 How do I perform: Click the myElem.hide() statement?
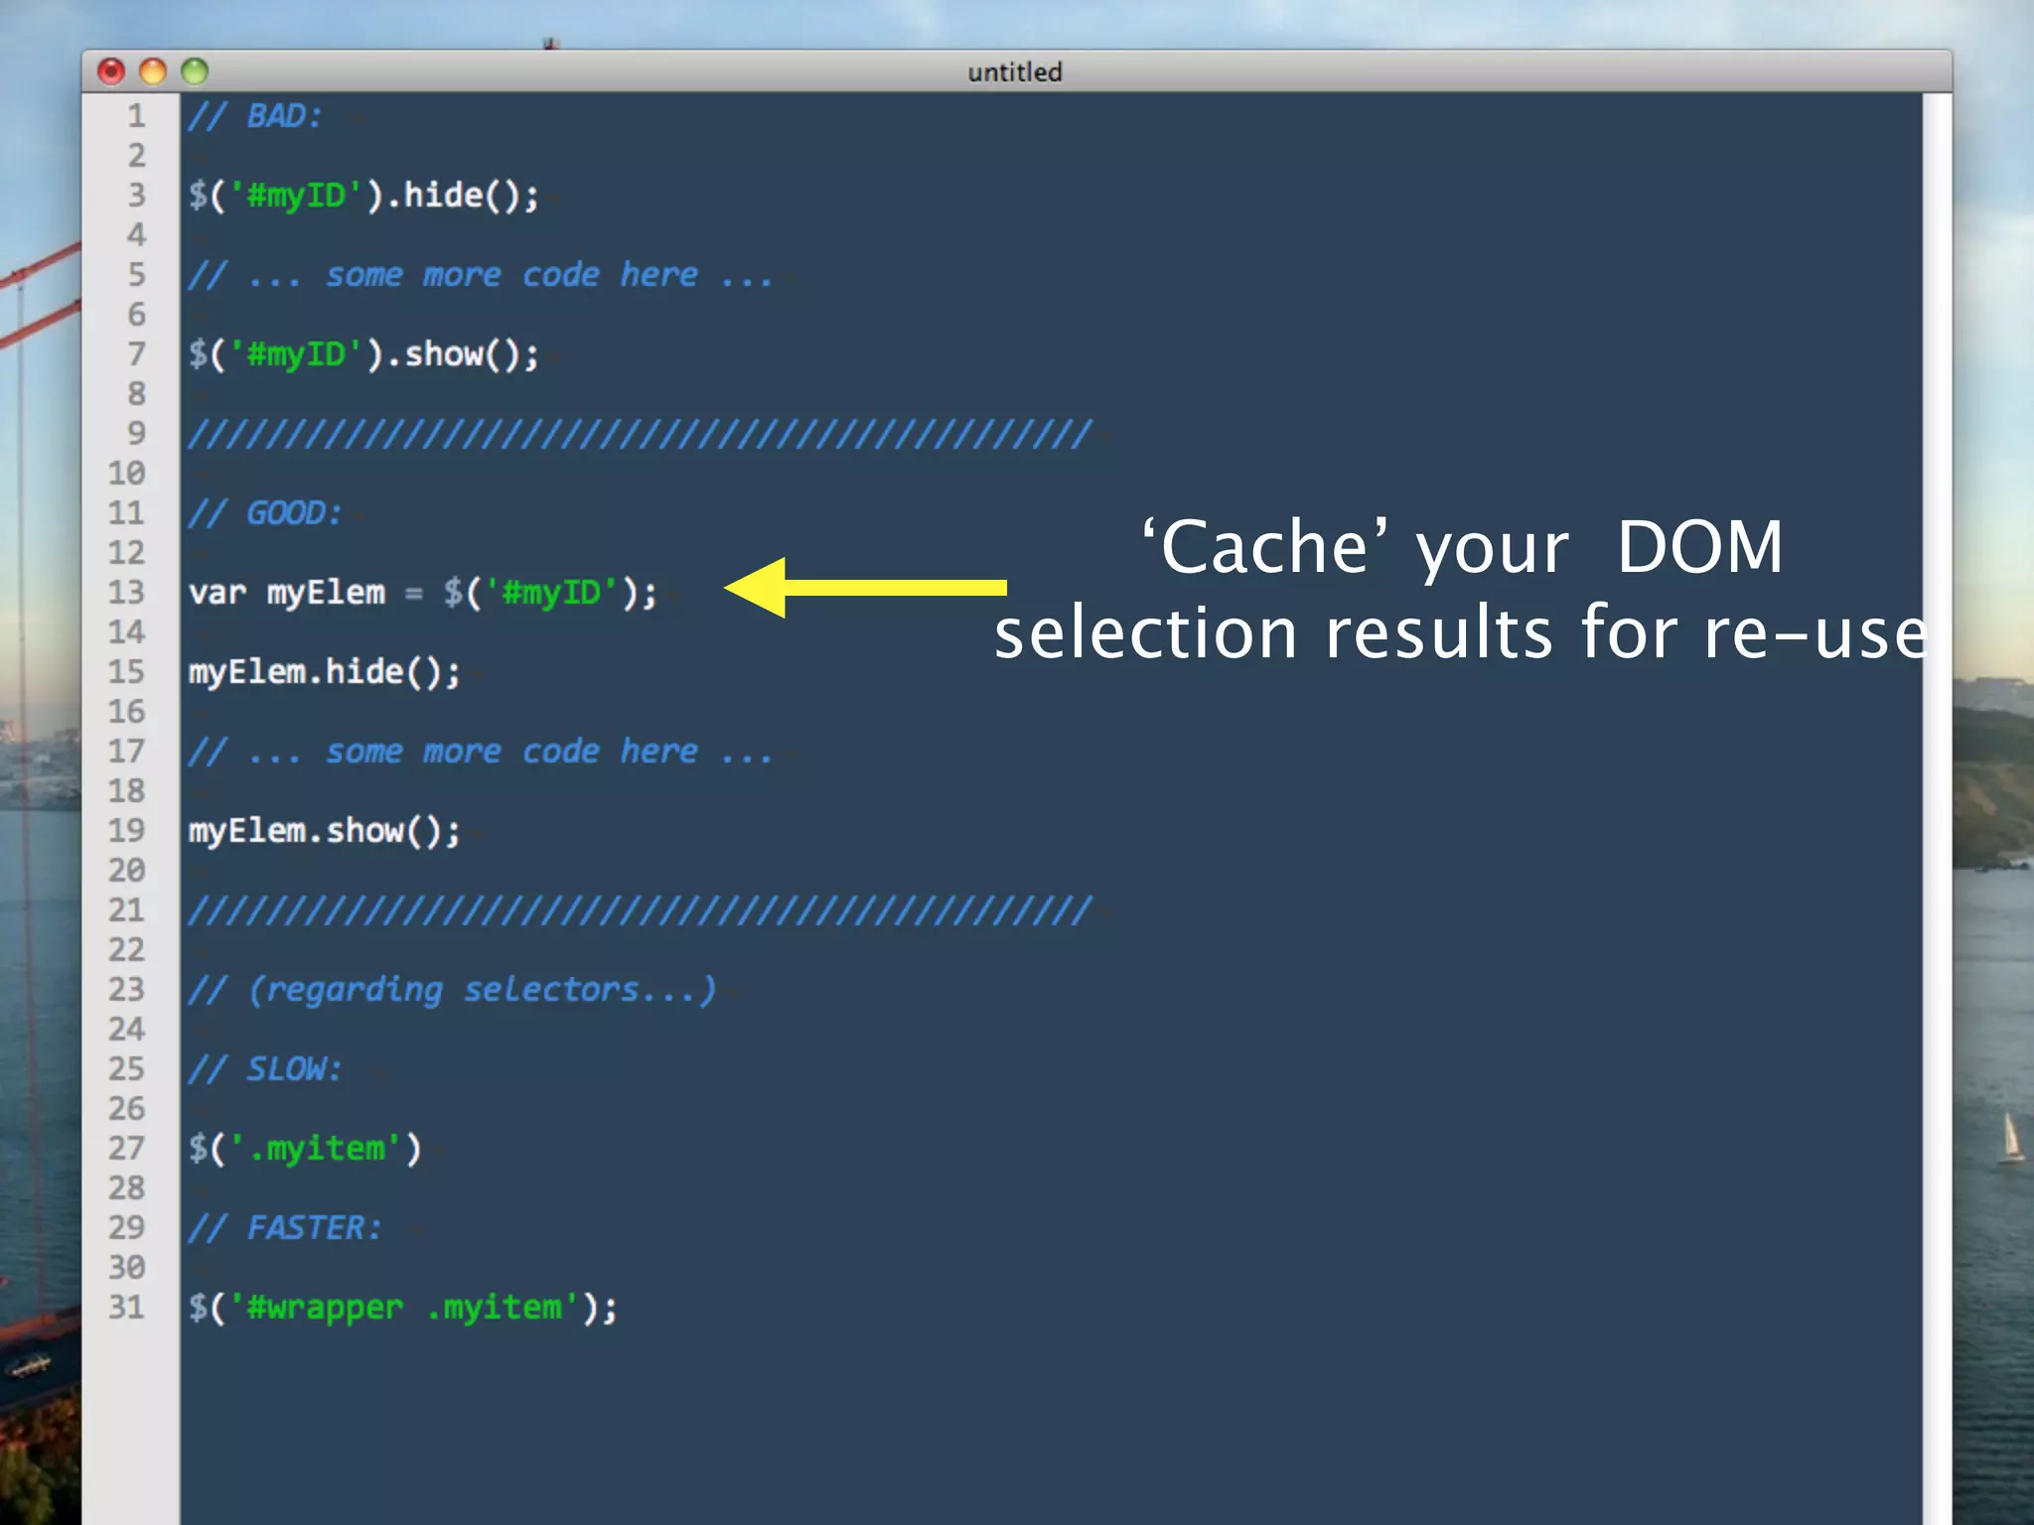point(325,672)
